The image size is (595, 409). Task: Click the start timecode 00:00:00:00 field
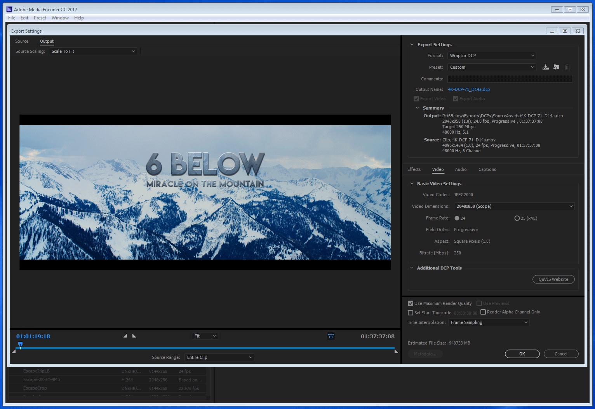[x=466, y=313]
